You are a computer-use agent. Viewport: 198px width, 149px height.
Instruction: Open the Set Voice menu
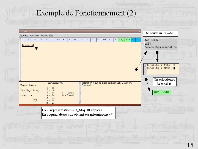[24, 36]
